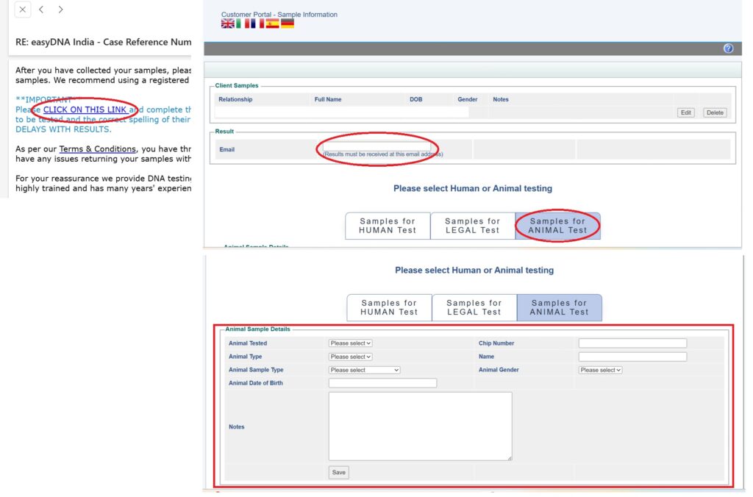
Task: Open the Animal Gender dropdown
Action: pos(600,371)
